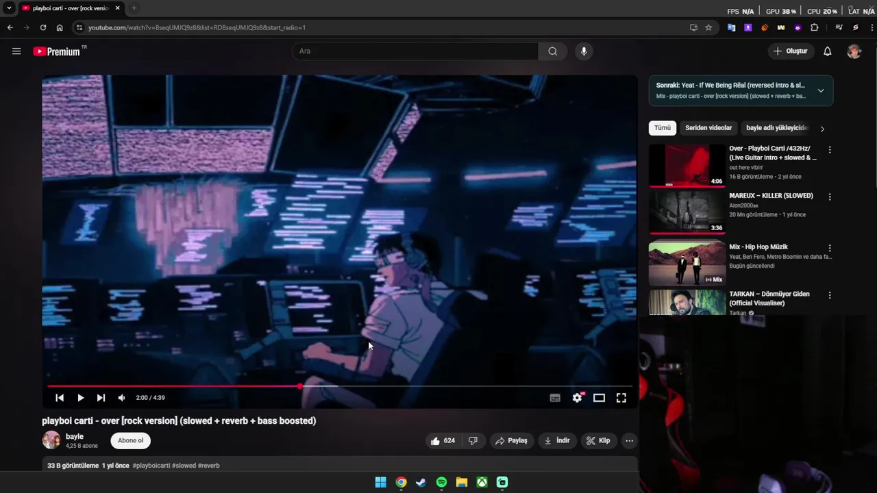
Task: Reload the YouTube page
Action: (x=42, y=27)
